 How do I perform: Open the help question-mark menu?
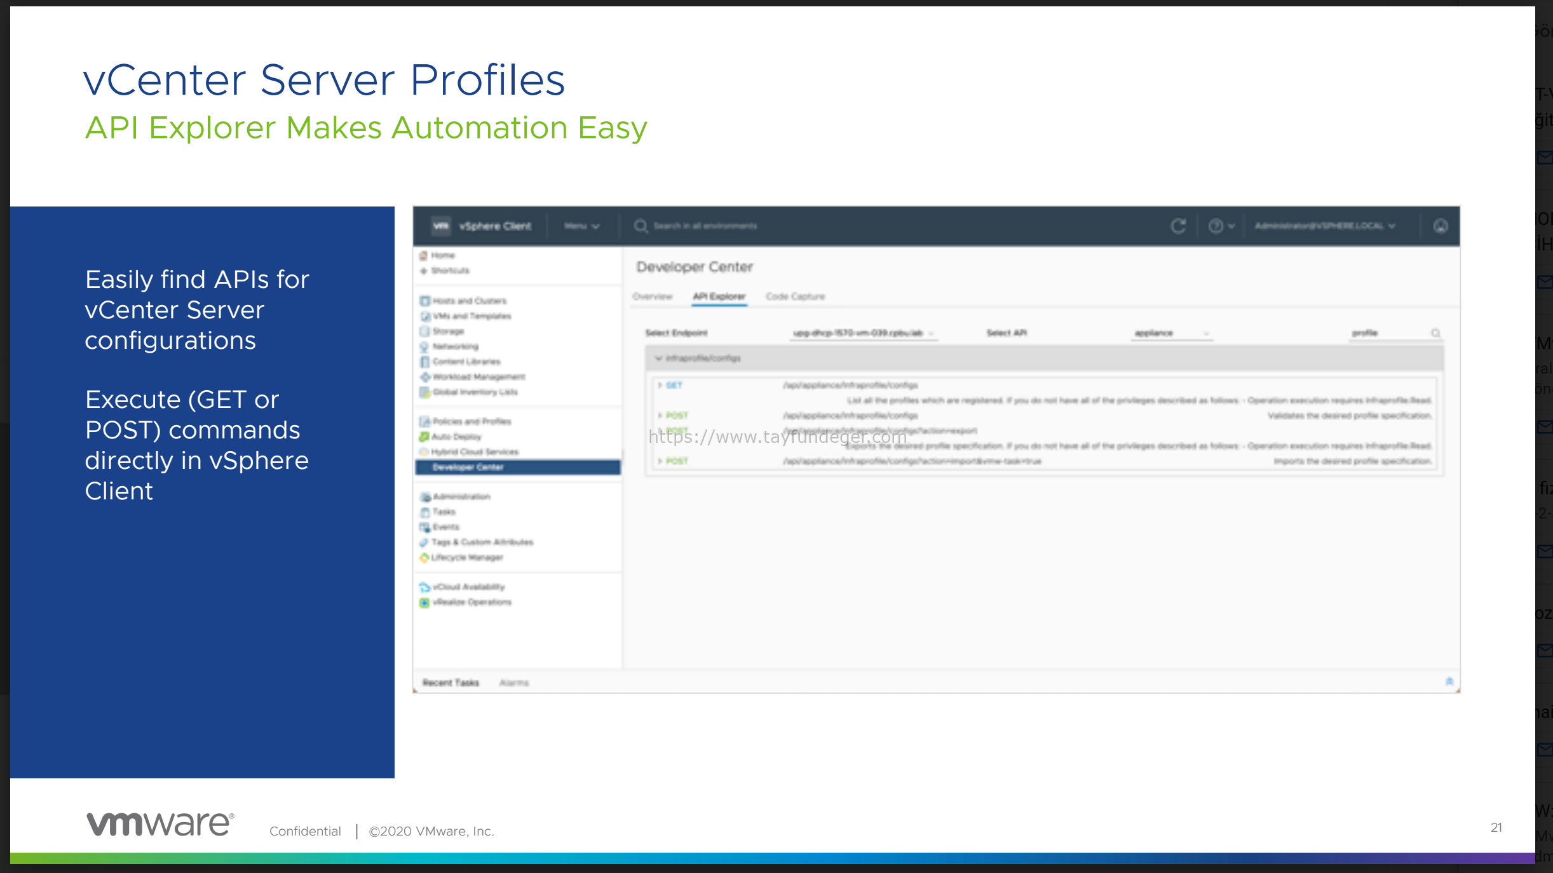1221,226
